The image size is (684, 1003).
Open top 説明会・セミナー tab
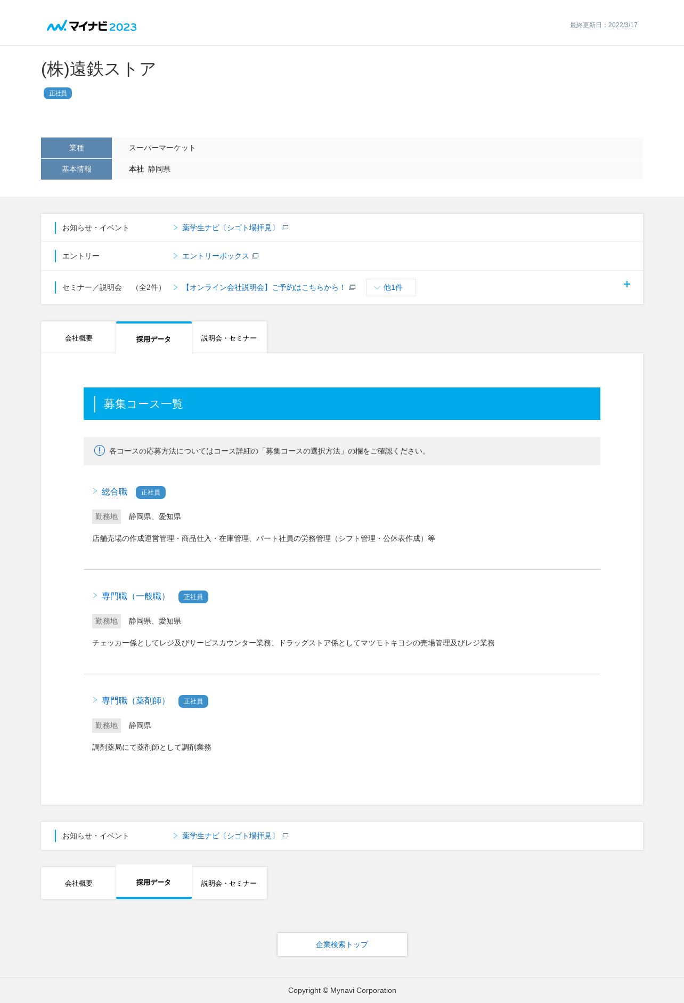pyautogui.click(x=229, y=338)
